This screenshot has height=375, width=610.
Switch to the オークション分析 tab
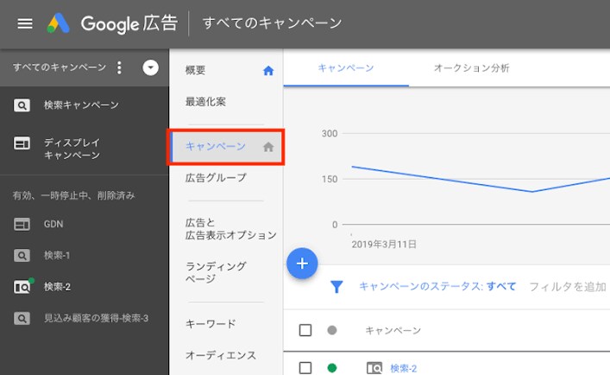(471, 68)
